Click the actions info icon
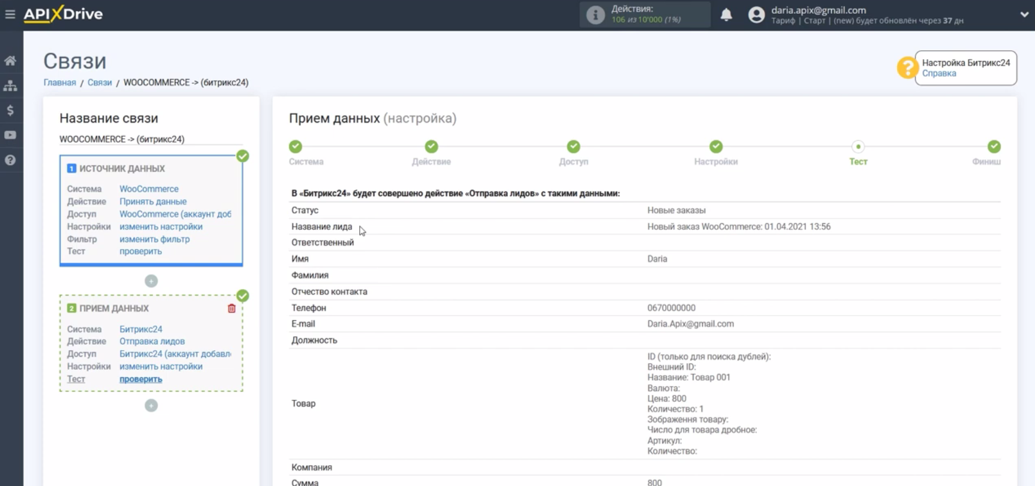 pos(595,14)
